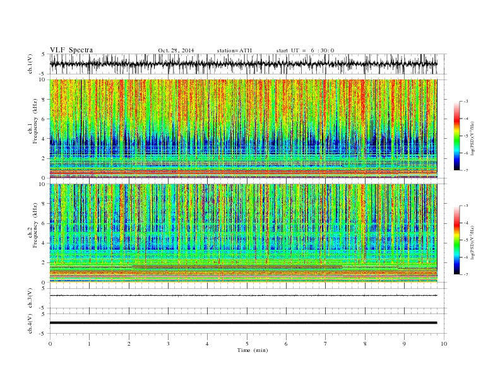Click the "0" tick label on time axis
This screenshot has height=386, width=500.
click(50, 344)
